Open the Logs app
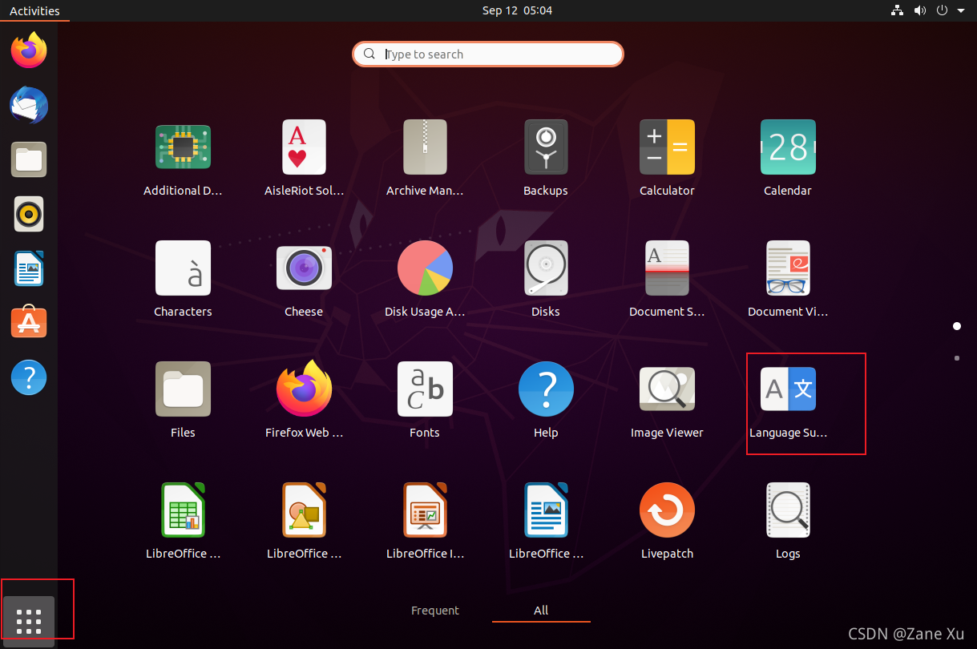This screenshot has width=977, height=649. 788,510
